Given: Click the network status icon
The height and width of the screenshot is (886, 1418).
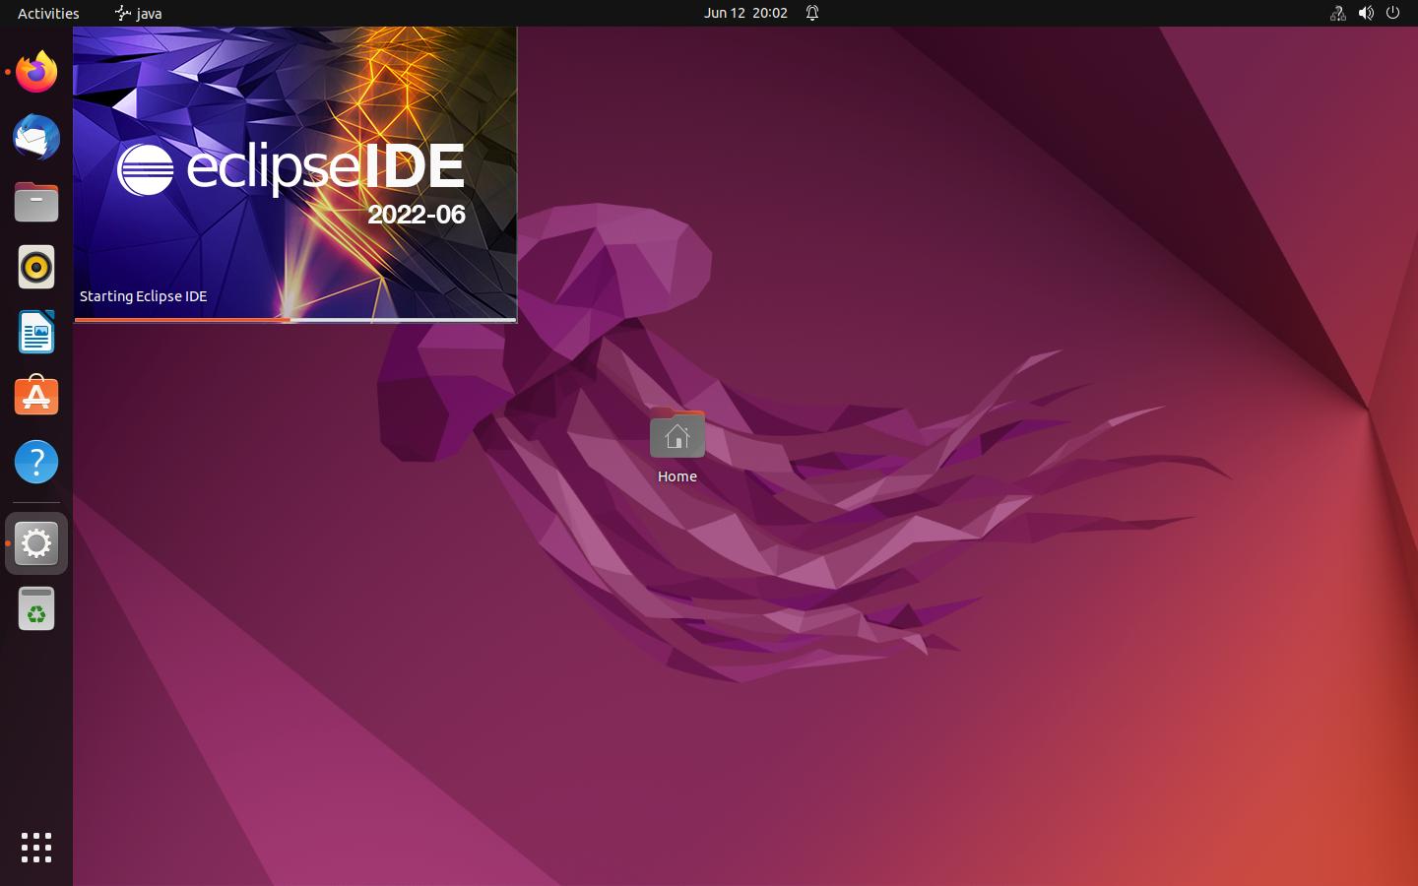Looking at the screenshot, I should pyautogui.click(x=1337, y=13).
